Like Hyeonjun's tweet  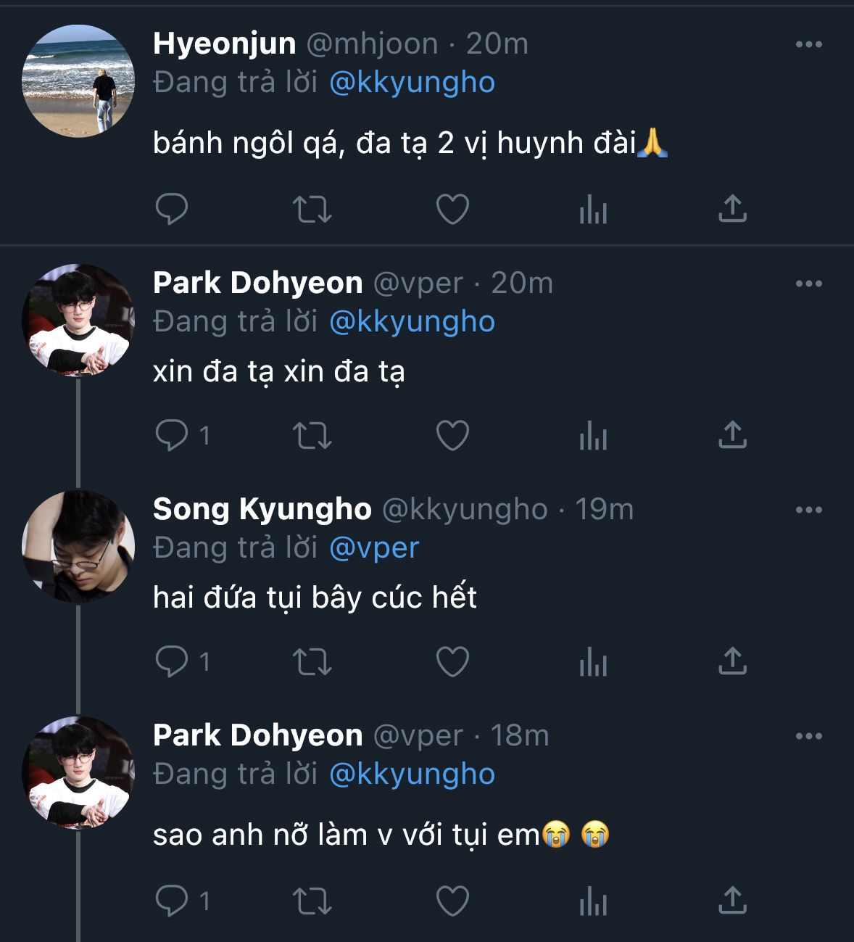click(452, 210)
